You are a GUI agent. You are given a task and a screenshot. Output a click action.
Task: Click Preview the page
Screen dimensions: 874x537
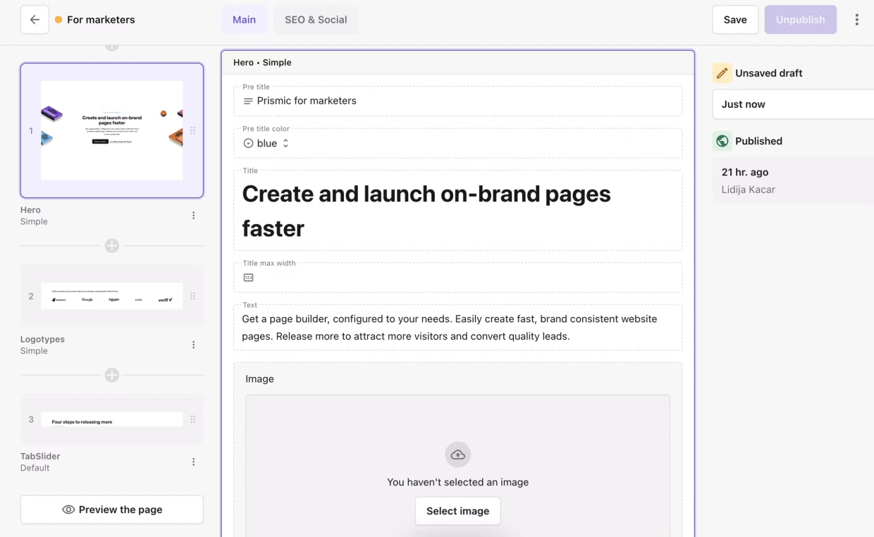click(111, 509)
